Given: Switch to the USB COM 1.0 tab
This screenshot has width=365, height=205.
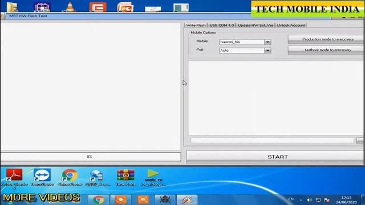Looking at the screenshot, I should tap(222, 25).
